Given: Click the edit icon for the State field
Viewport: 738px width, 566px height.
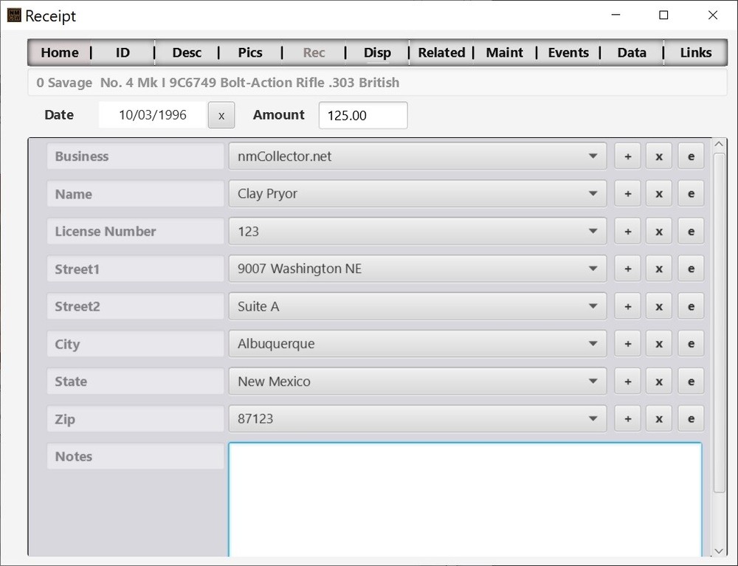Looking at the screenshot, I should (691, 381).
